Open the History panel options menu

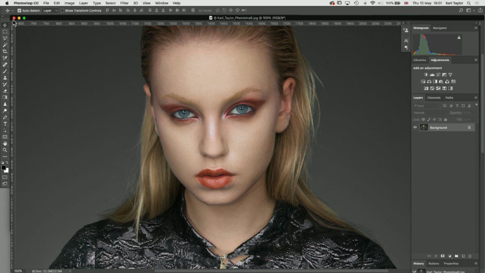coord(476,263)
